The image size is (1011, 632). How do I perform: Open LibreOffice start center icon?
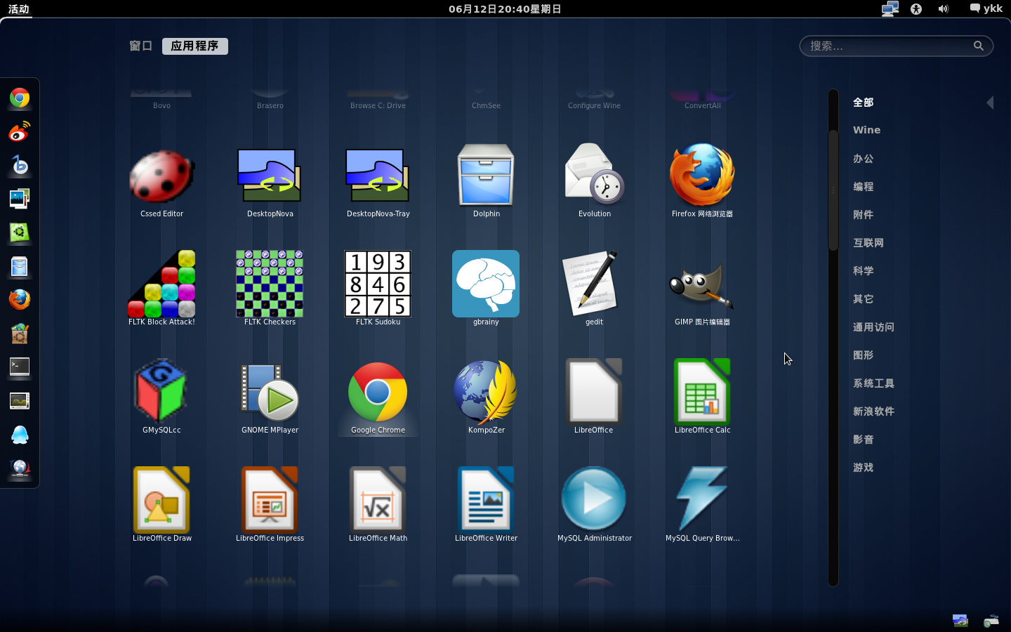pyautogui.click(x=594, y=392)
